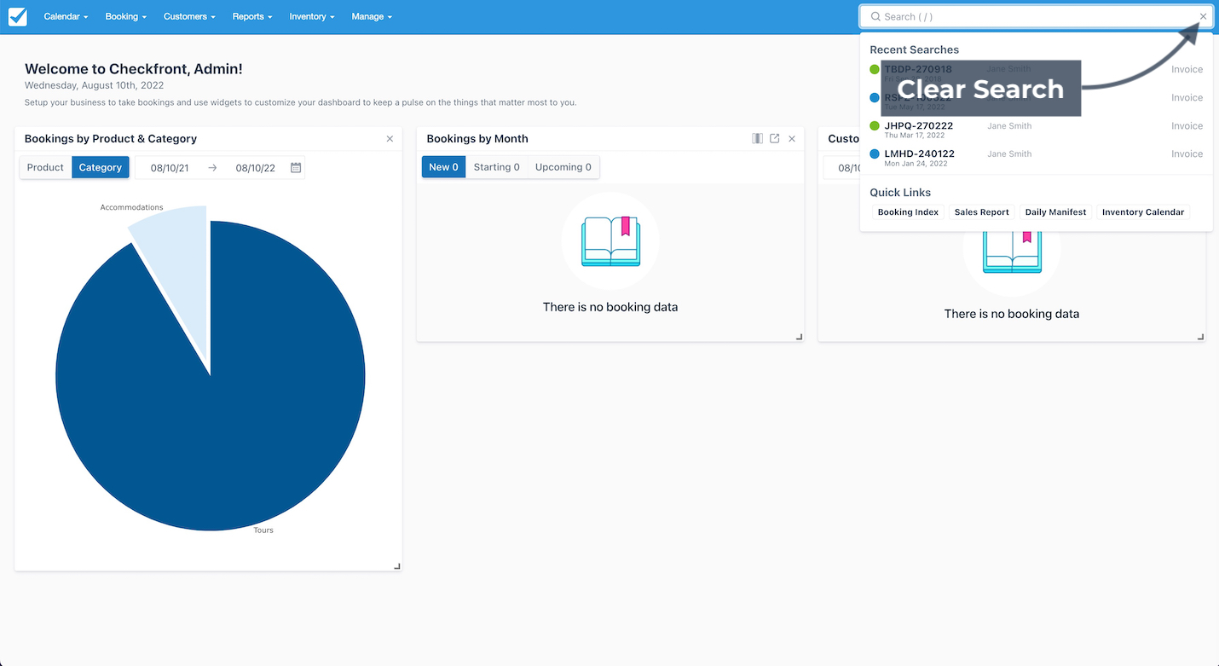Expand the Customers menu
Image resolution: width=1219 pixels, height=666 pixels.
pos(189,16)
